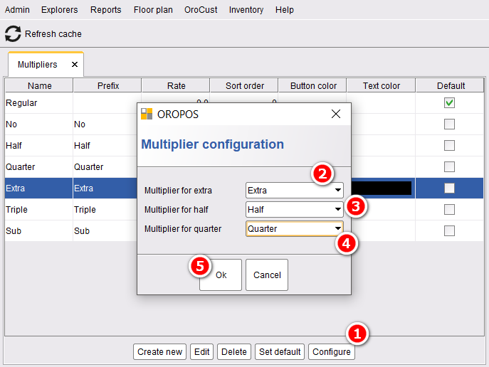489x367 pixels.
Task: Click Cancel in the configuration dialog
Action: click(x=267, y=275)
